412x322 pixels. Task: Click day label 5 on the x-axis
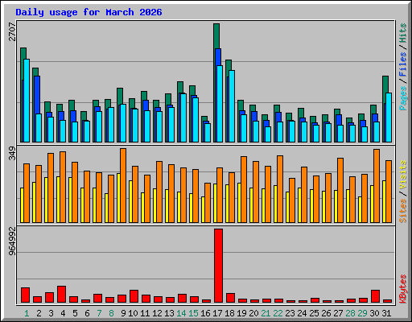point(75,313)
